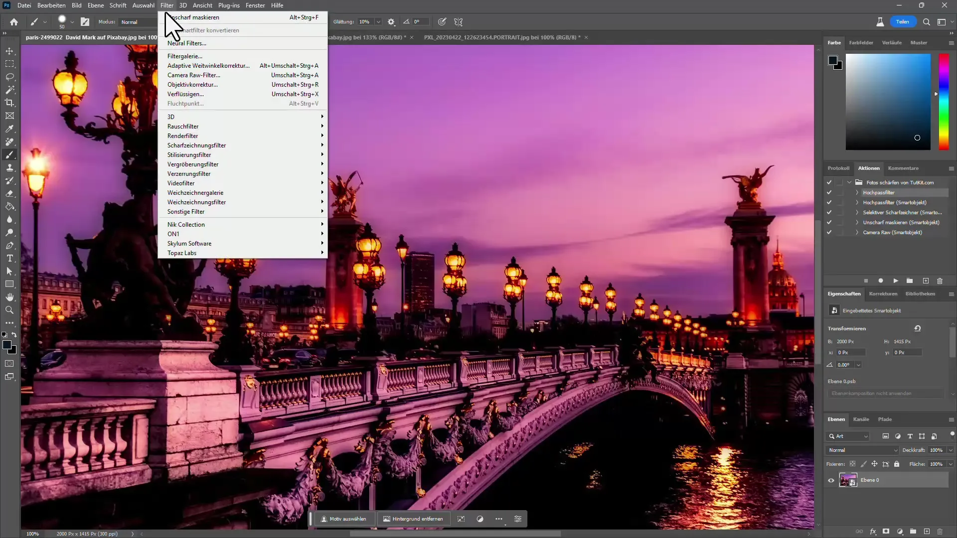
Task: Click the delete layer trash icon
Action: click(x=940, y=532)
